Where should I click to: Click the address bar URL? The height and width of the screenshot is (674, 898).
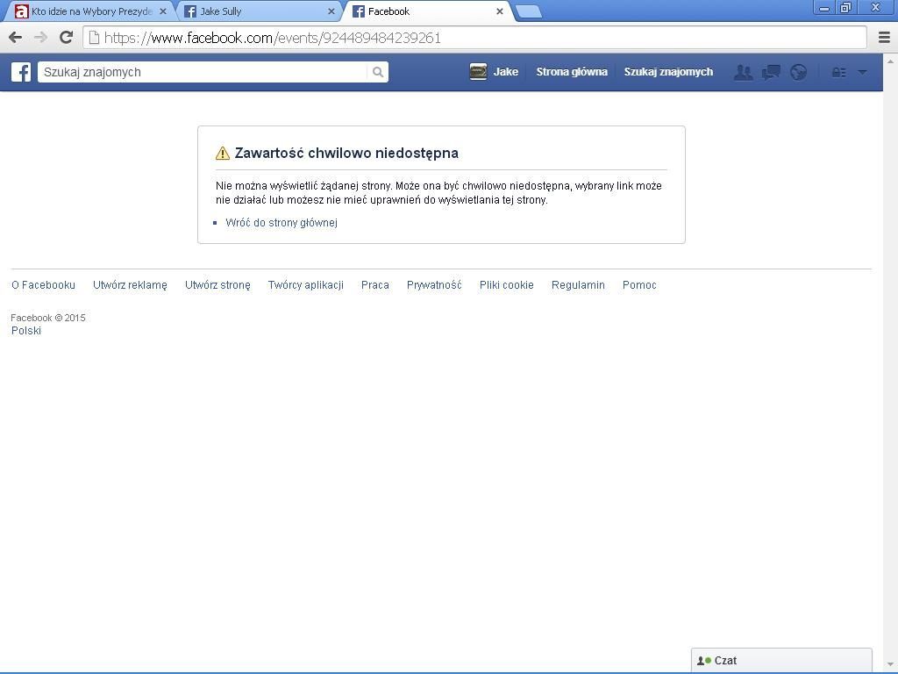pyautogui.click(x=273, y=38)
